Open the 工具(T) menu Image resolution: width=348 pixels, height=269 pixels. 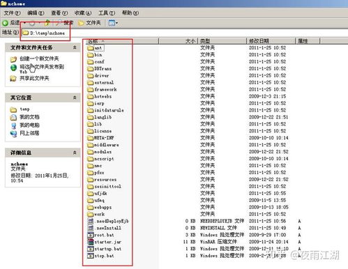107,13
